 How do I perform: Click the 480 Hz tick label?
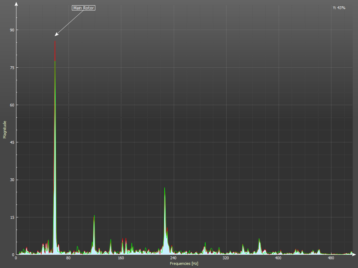point(331,258)
